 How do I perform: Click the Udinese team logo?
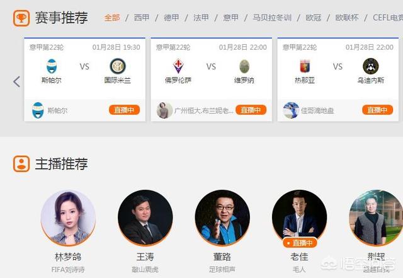click(371, 66)
